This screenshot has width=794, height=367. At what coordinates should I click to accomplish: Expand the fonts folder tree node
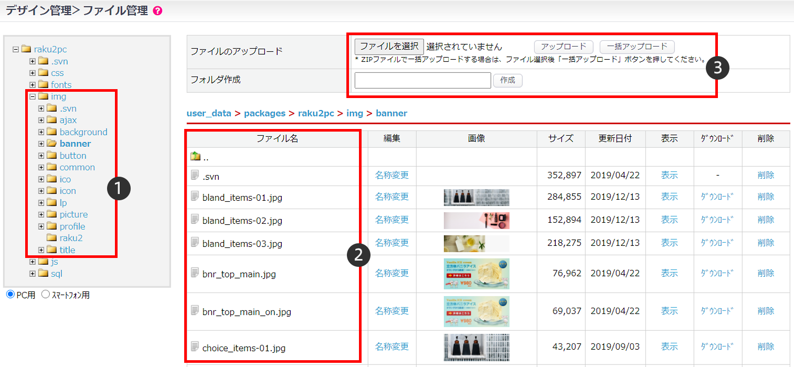point(33,85)
